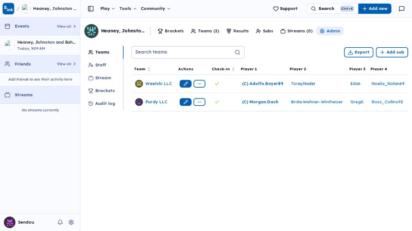The height and width of the screenshot is (231, 412).
Task: Select the Admin tab
Action: 330,31
